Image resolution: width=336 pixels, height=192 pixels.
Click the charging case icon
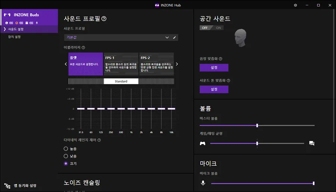[27, 23]
